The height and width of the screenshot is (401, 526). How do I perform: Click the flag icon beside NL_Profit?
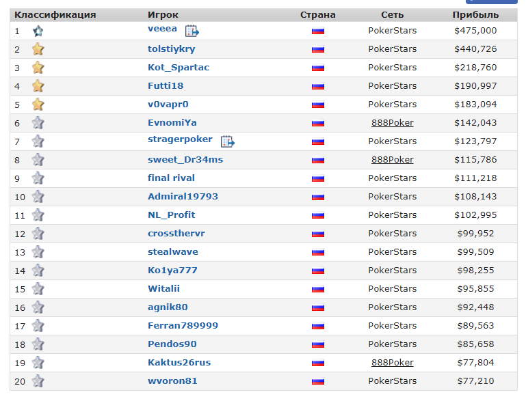317,215
